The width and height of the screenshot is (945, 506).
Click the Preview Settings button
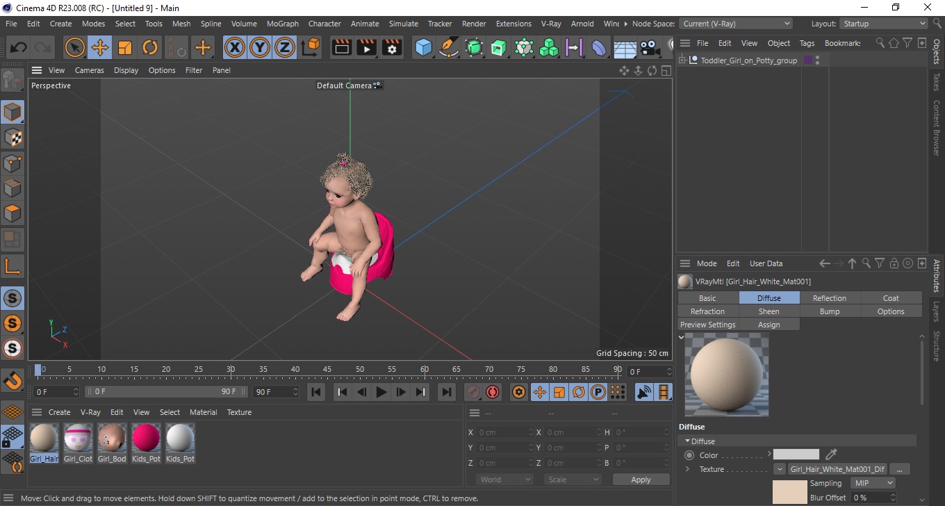click(707, 325)
